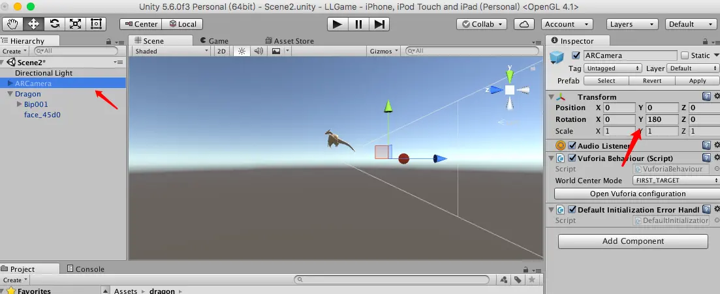This screenshot has width=720, height=294.
Task: Click the Project search by label icon
Action: tap(518, 279)
